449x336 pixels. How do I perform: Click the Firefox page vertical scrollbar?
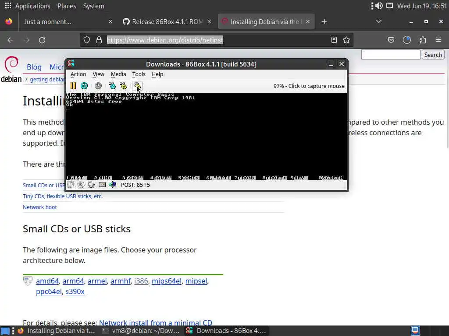pos(447,98)
